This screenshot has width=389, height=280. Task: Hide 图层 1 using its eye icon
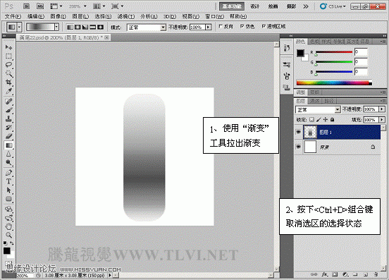point(298,132)
